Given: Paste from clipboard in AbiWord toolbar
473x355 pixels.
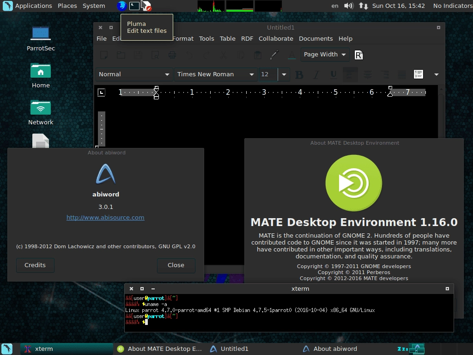Looking at the screenshot, I should coord(258,55).
